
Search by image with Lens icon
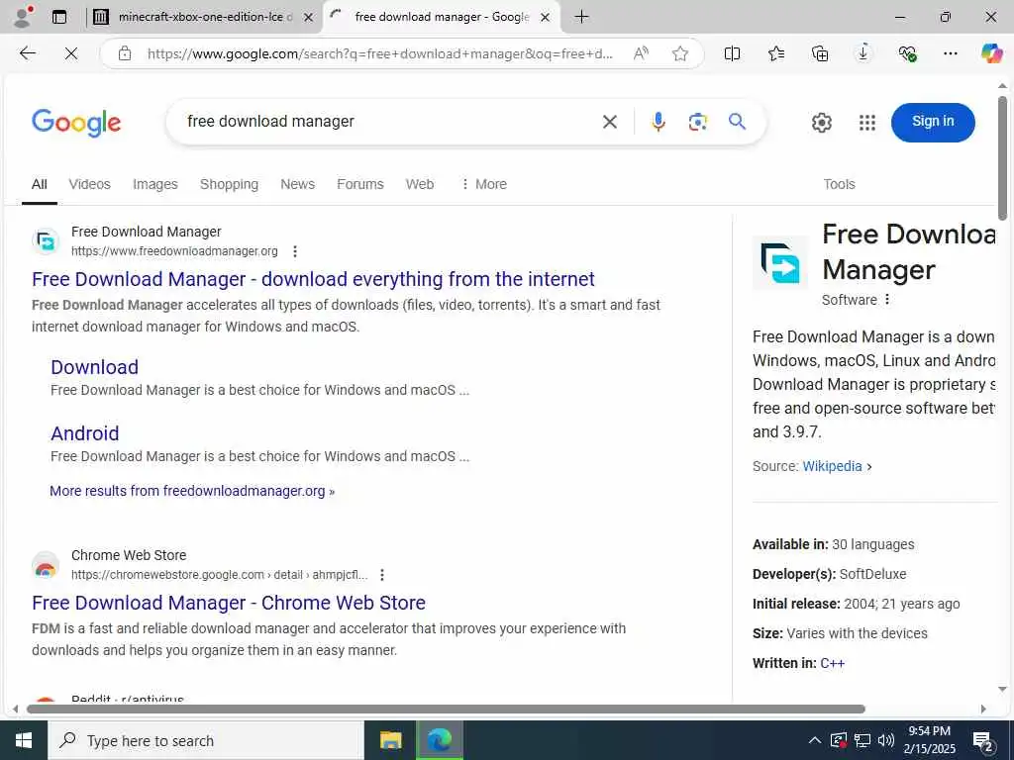[697, 122]
